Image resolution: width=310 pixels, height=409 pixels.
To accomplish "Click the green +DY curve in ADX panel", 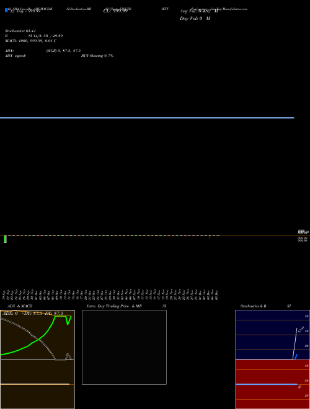I will coord(39,338).
